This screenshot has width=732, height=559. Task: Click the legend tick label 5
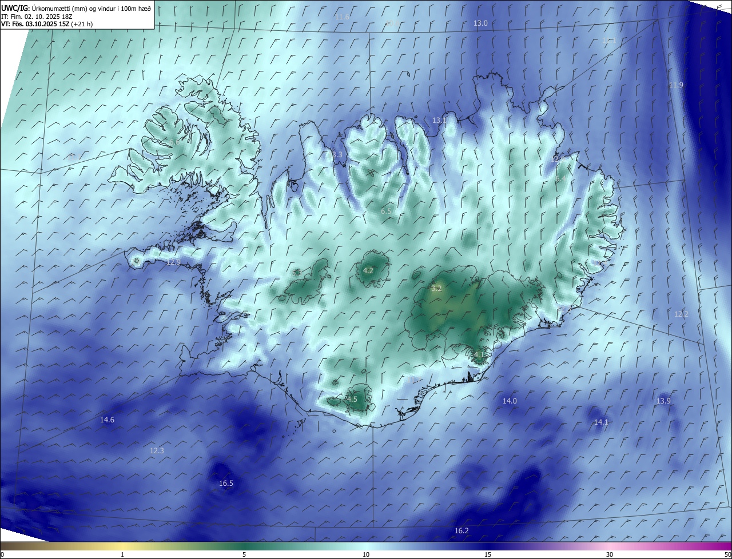(x=244, y=554)
